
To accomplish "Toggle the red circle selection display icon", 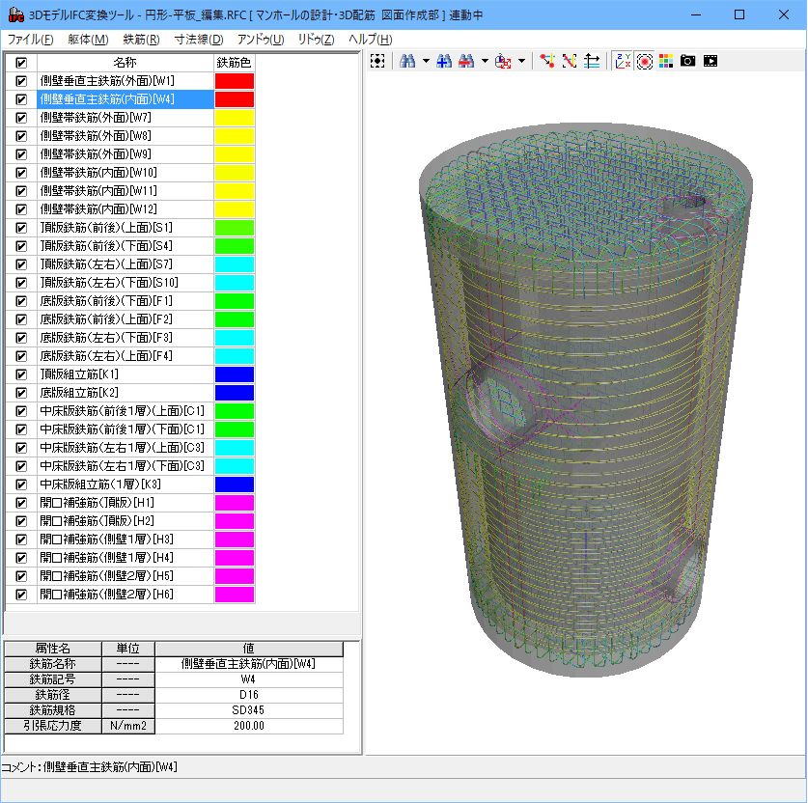I will click(x=644, y=62).
